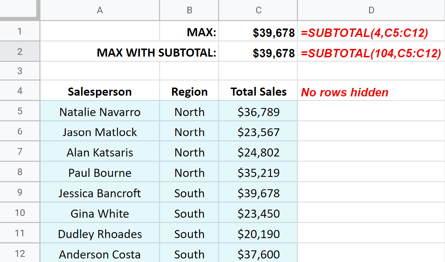Click the =SUBTOTAL(4,C5:C12) formula text
Viewport: 445px width, 262px height.
point(364,33)
